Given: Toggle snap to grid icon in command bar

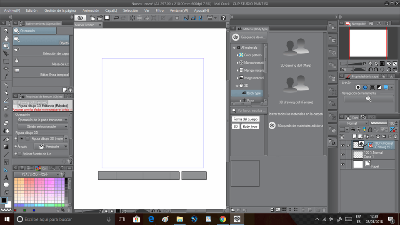Looking at the screenshot, I should pyautogui.click(x=200, y=18).
